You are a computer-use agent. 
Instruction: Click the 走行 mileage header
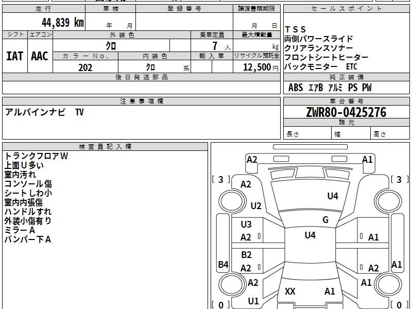coord(44,9)
